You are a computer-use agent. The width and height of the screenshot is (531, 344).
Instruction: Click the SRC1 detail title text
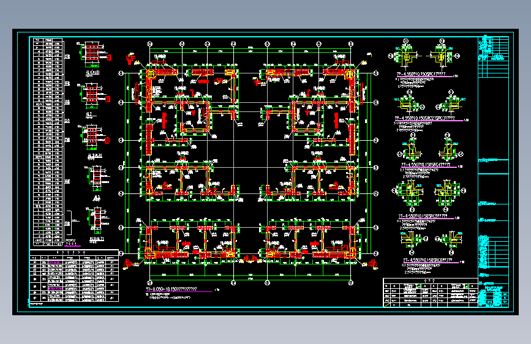[x=421, y=74]
